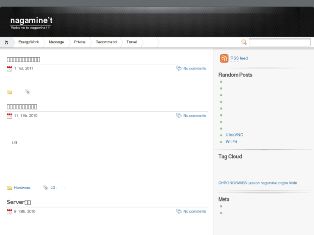The width and height of the screenshot is (314, 235).
Task: Open Wii Fit random post link
Action: point(232,141)
